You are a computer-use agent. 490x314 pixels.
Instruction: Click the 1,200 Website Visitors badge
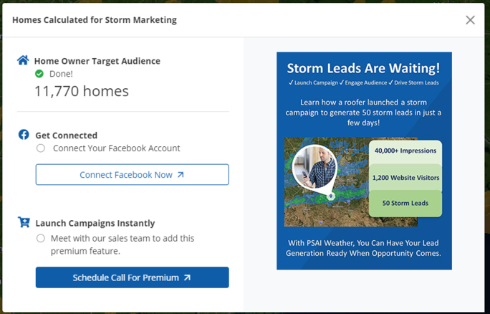point(405,177)
